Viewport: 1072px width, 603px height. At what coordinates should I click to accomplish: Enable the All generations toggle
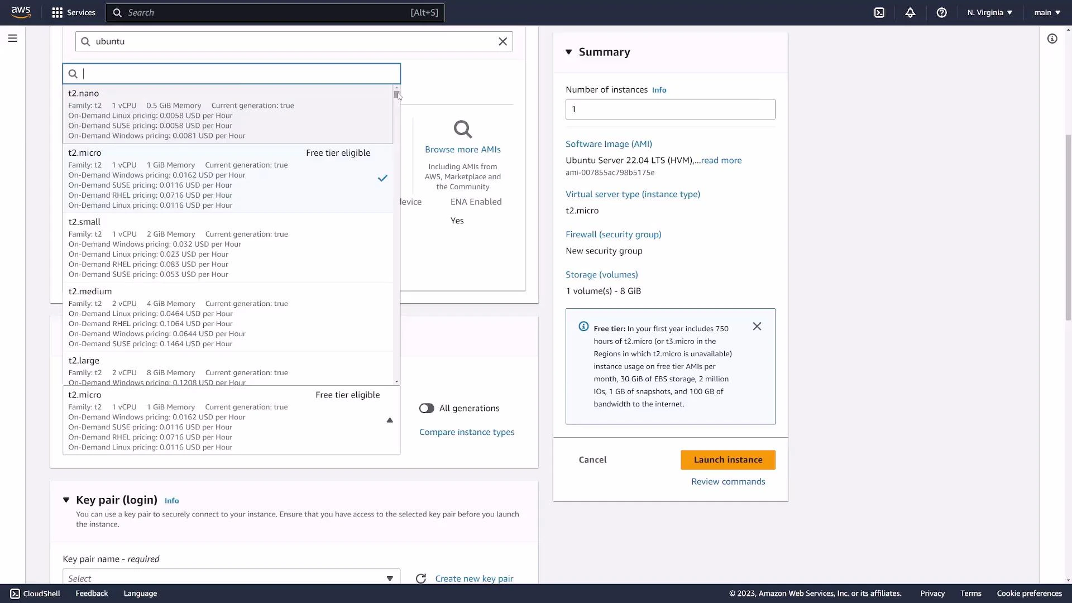coord(427,408)
